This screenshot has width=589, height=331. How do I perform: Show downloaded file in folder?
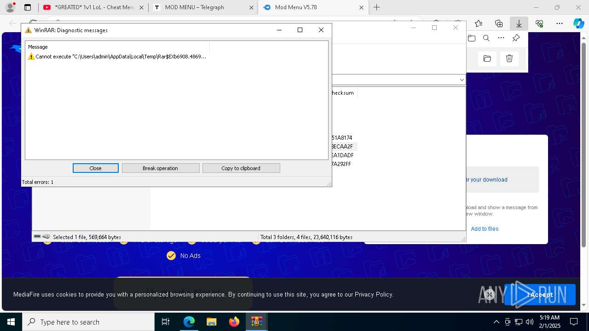487,58
